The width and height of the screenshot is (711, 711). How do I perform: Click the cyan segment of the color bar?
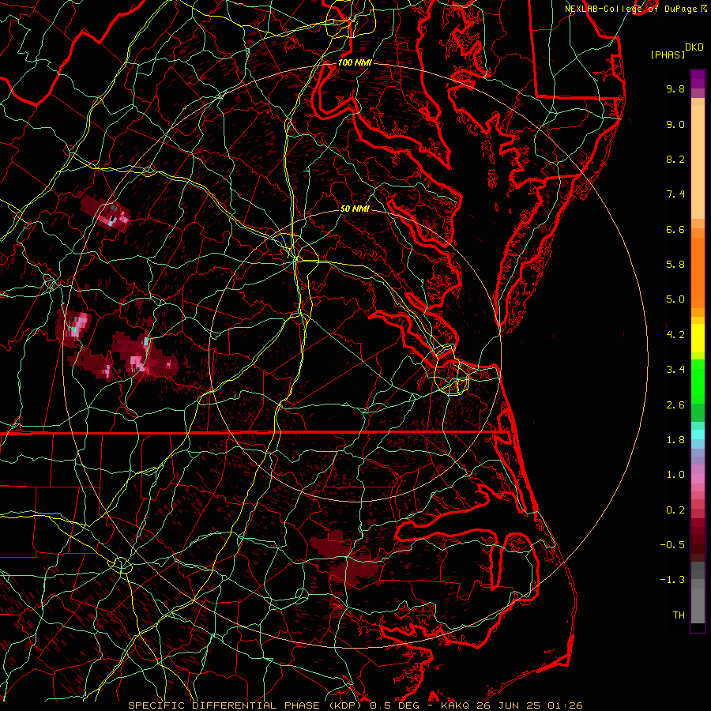pyautogui.click(x=698, y=434)
